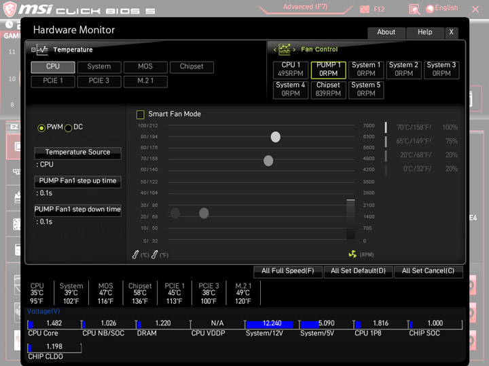Viewport: 489px width, 366px height.
Task: Click the vertical RPM level bar
Action: click(350, 220)
